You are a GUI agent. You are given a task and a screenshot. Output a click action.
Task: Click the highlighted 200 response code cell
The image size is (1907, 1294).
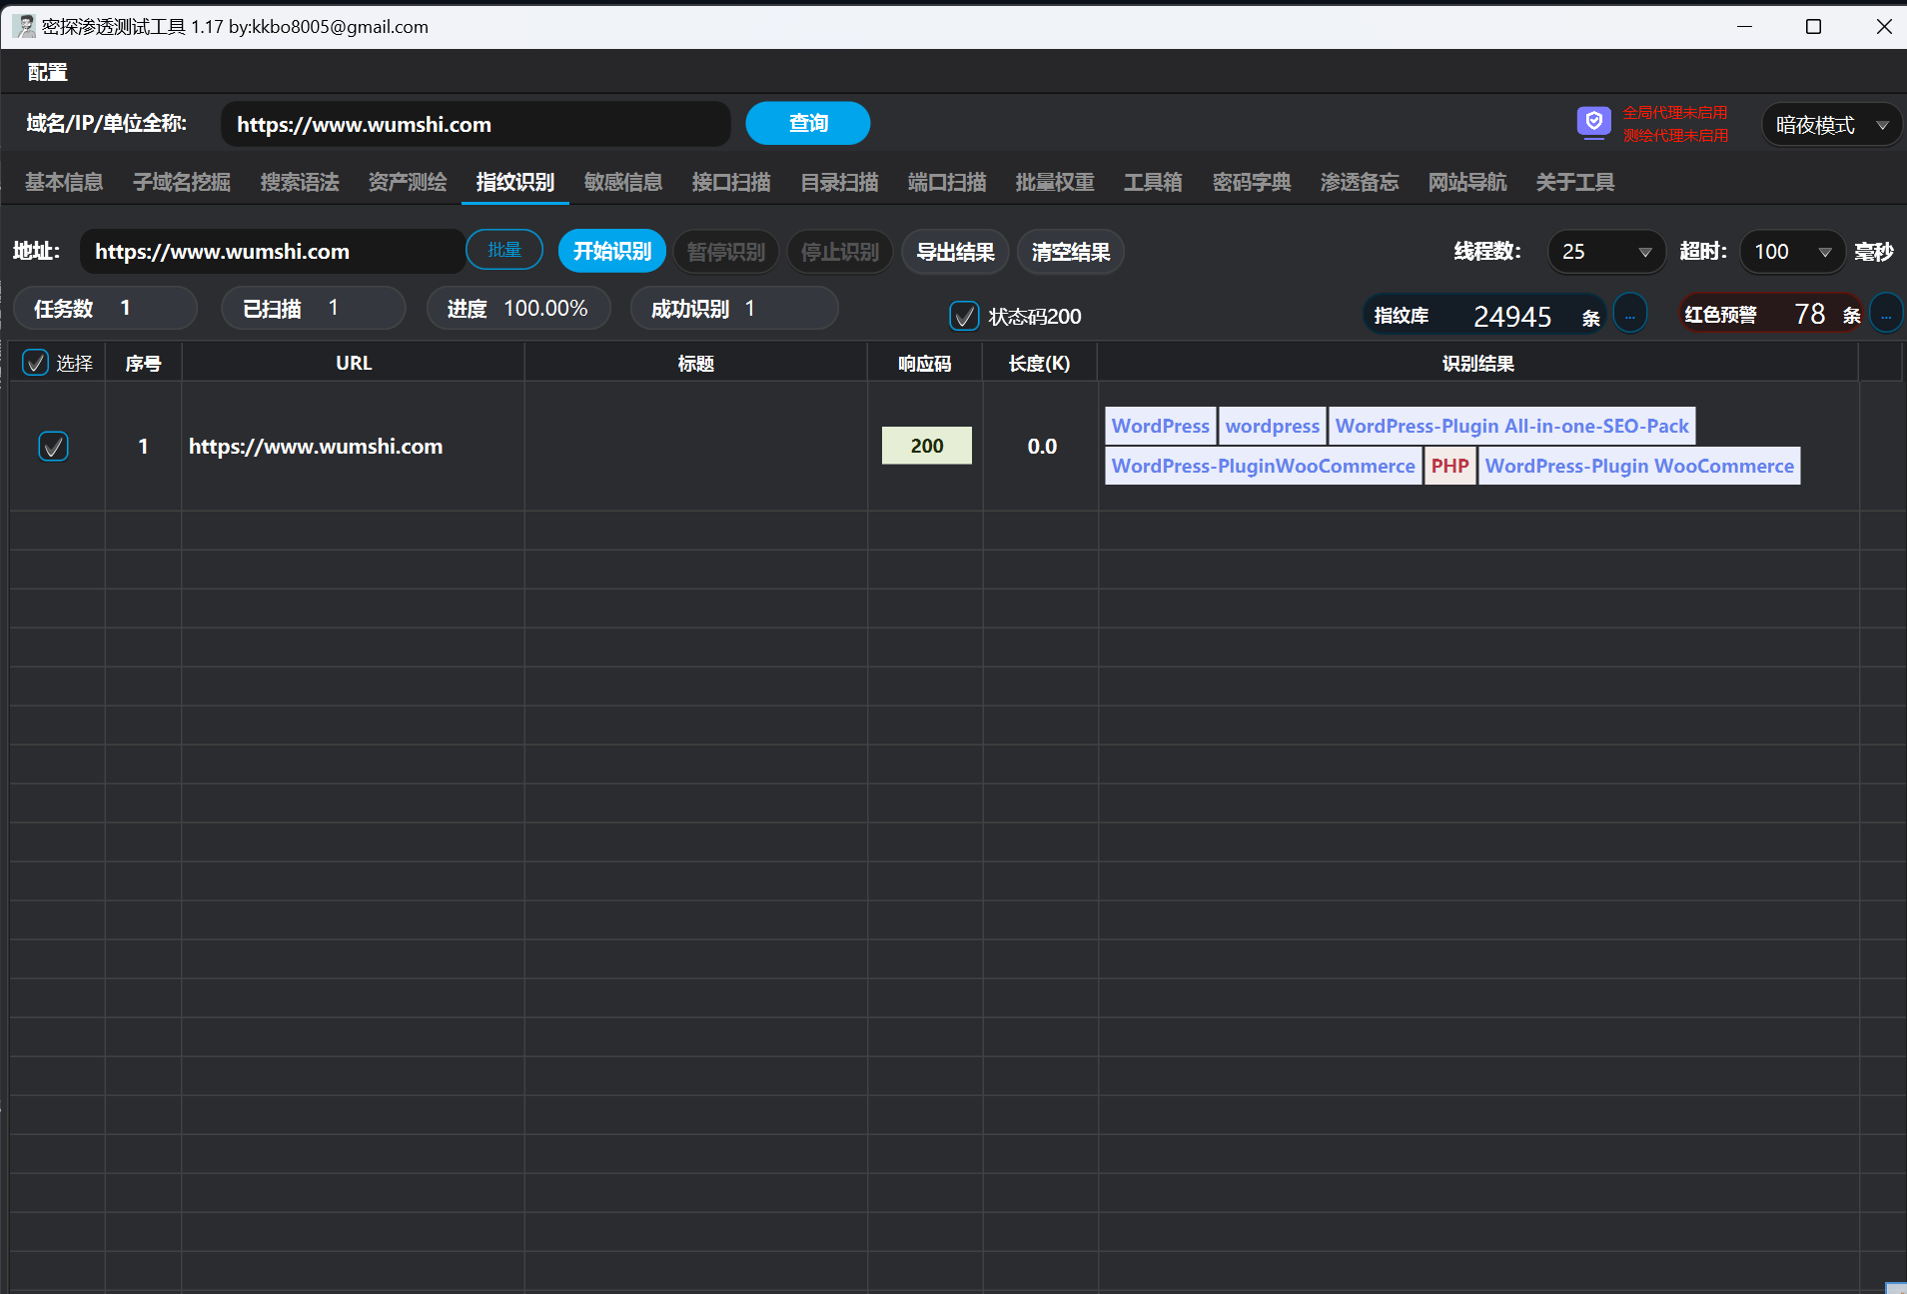tap(926, 446)
